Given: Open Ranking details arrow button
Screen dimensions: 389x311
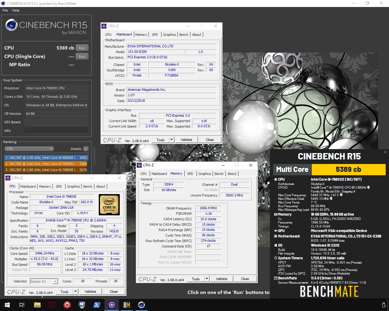Looking at the screenshot, I should coord(86,149).
